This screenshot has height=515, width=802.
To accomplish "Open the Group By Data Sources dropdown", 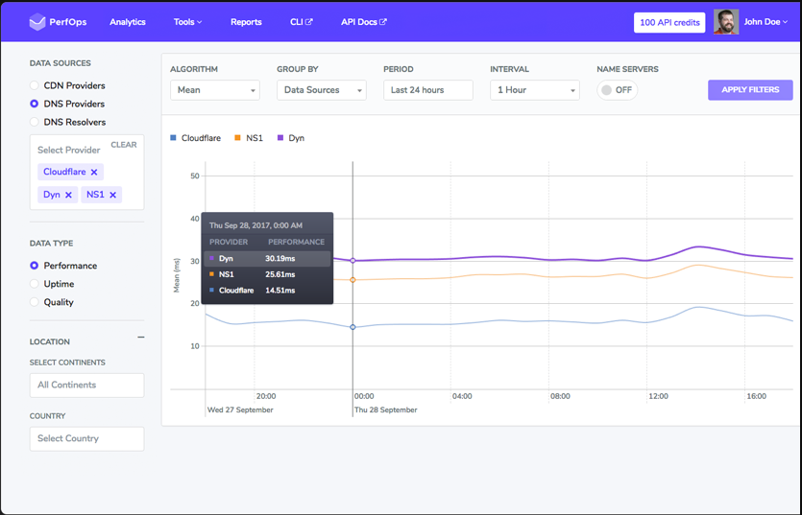I will 321,90.
